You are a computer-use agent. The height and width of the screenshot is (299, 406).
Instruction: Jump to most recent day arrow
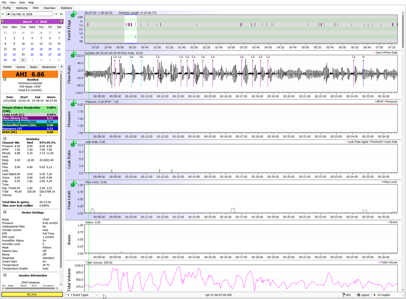point(61,14)
